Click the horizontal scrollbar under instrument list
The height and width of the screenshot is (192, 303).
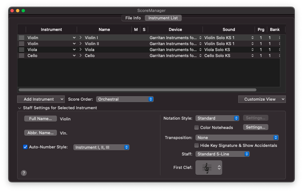tap(137, 90)
